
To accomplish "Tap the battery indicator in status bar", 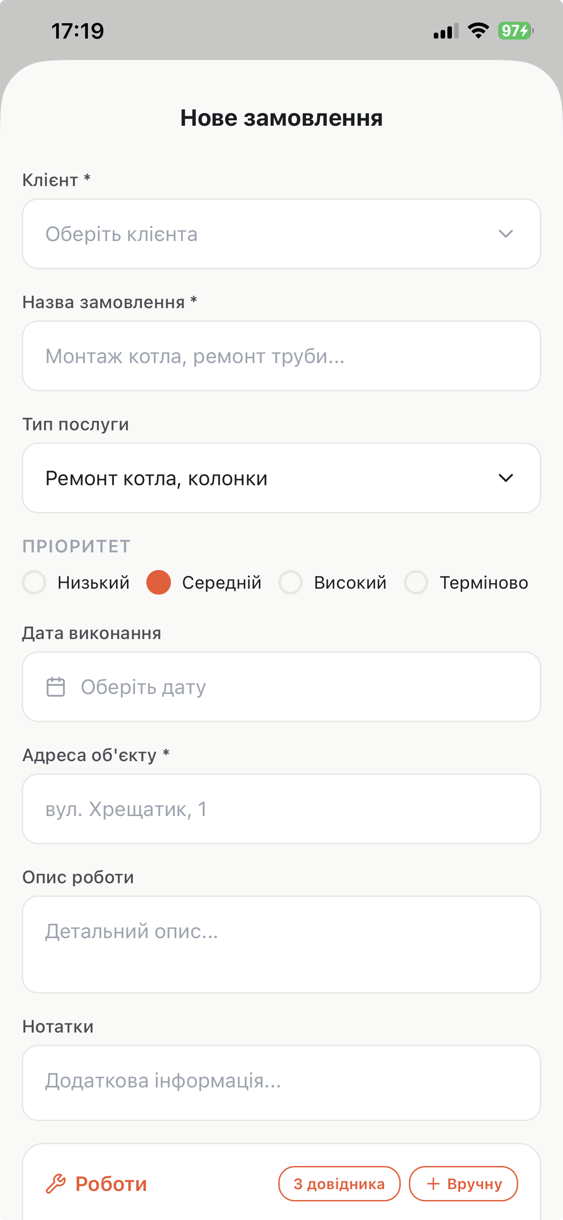I will click(516, 31).
